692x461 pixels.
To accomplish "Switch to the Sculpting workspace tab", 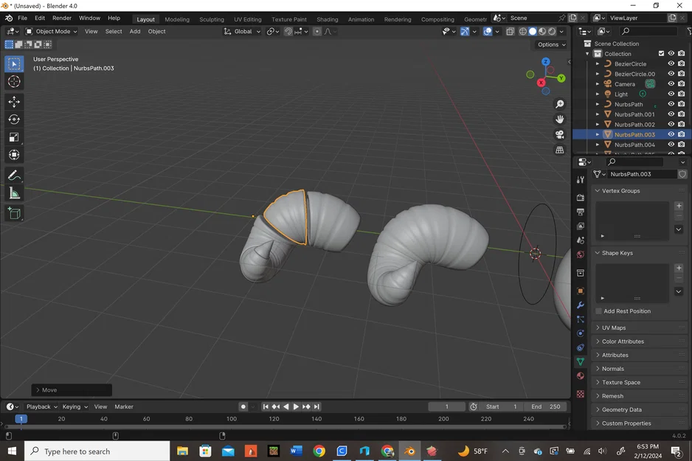I will (x=212, y=19).
